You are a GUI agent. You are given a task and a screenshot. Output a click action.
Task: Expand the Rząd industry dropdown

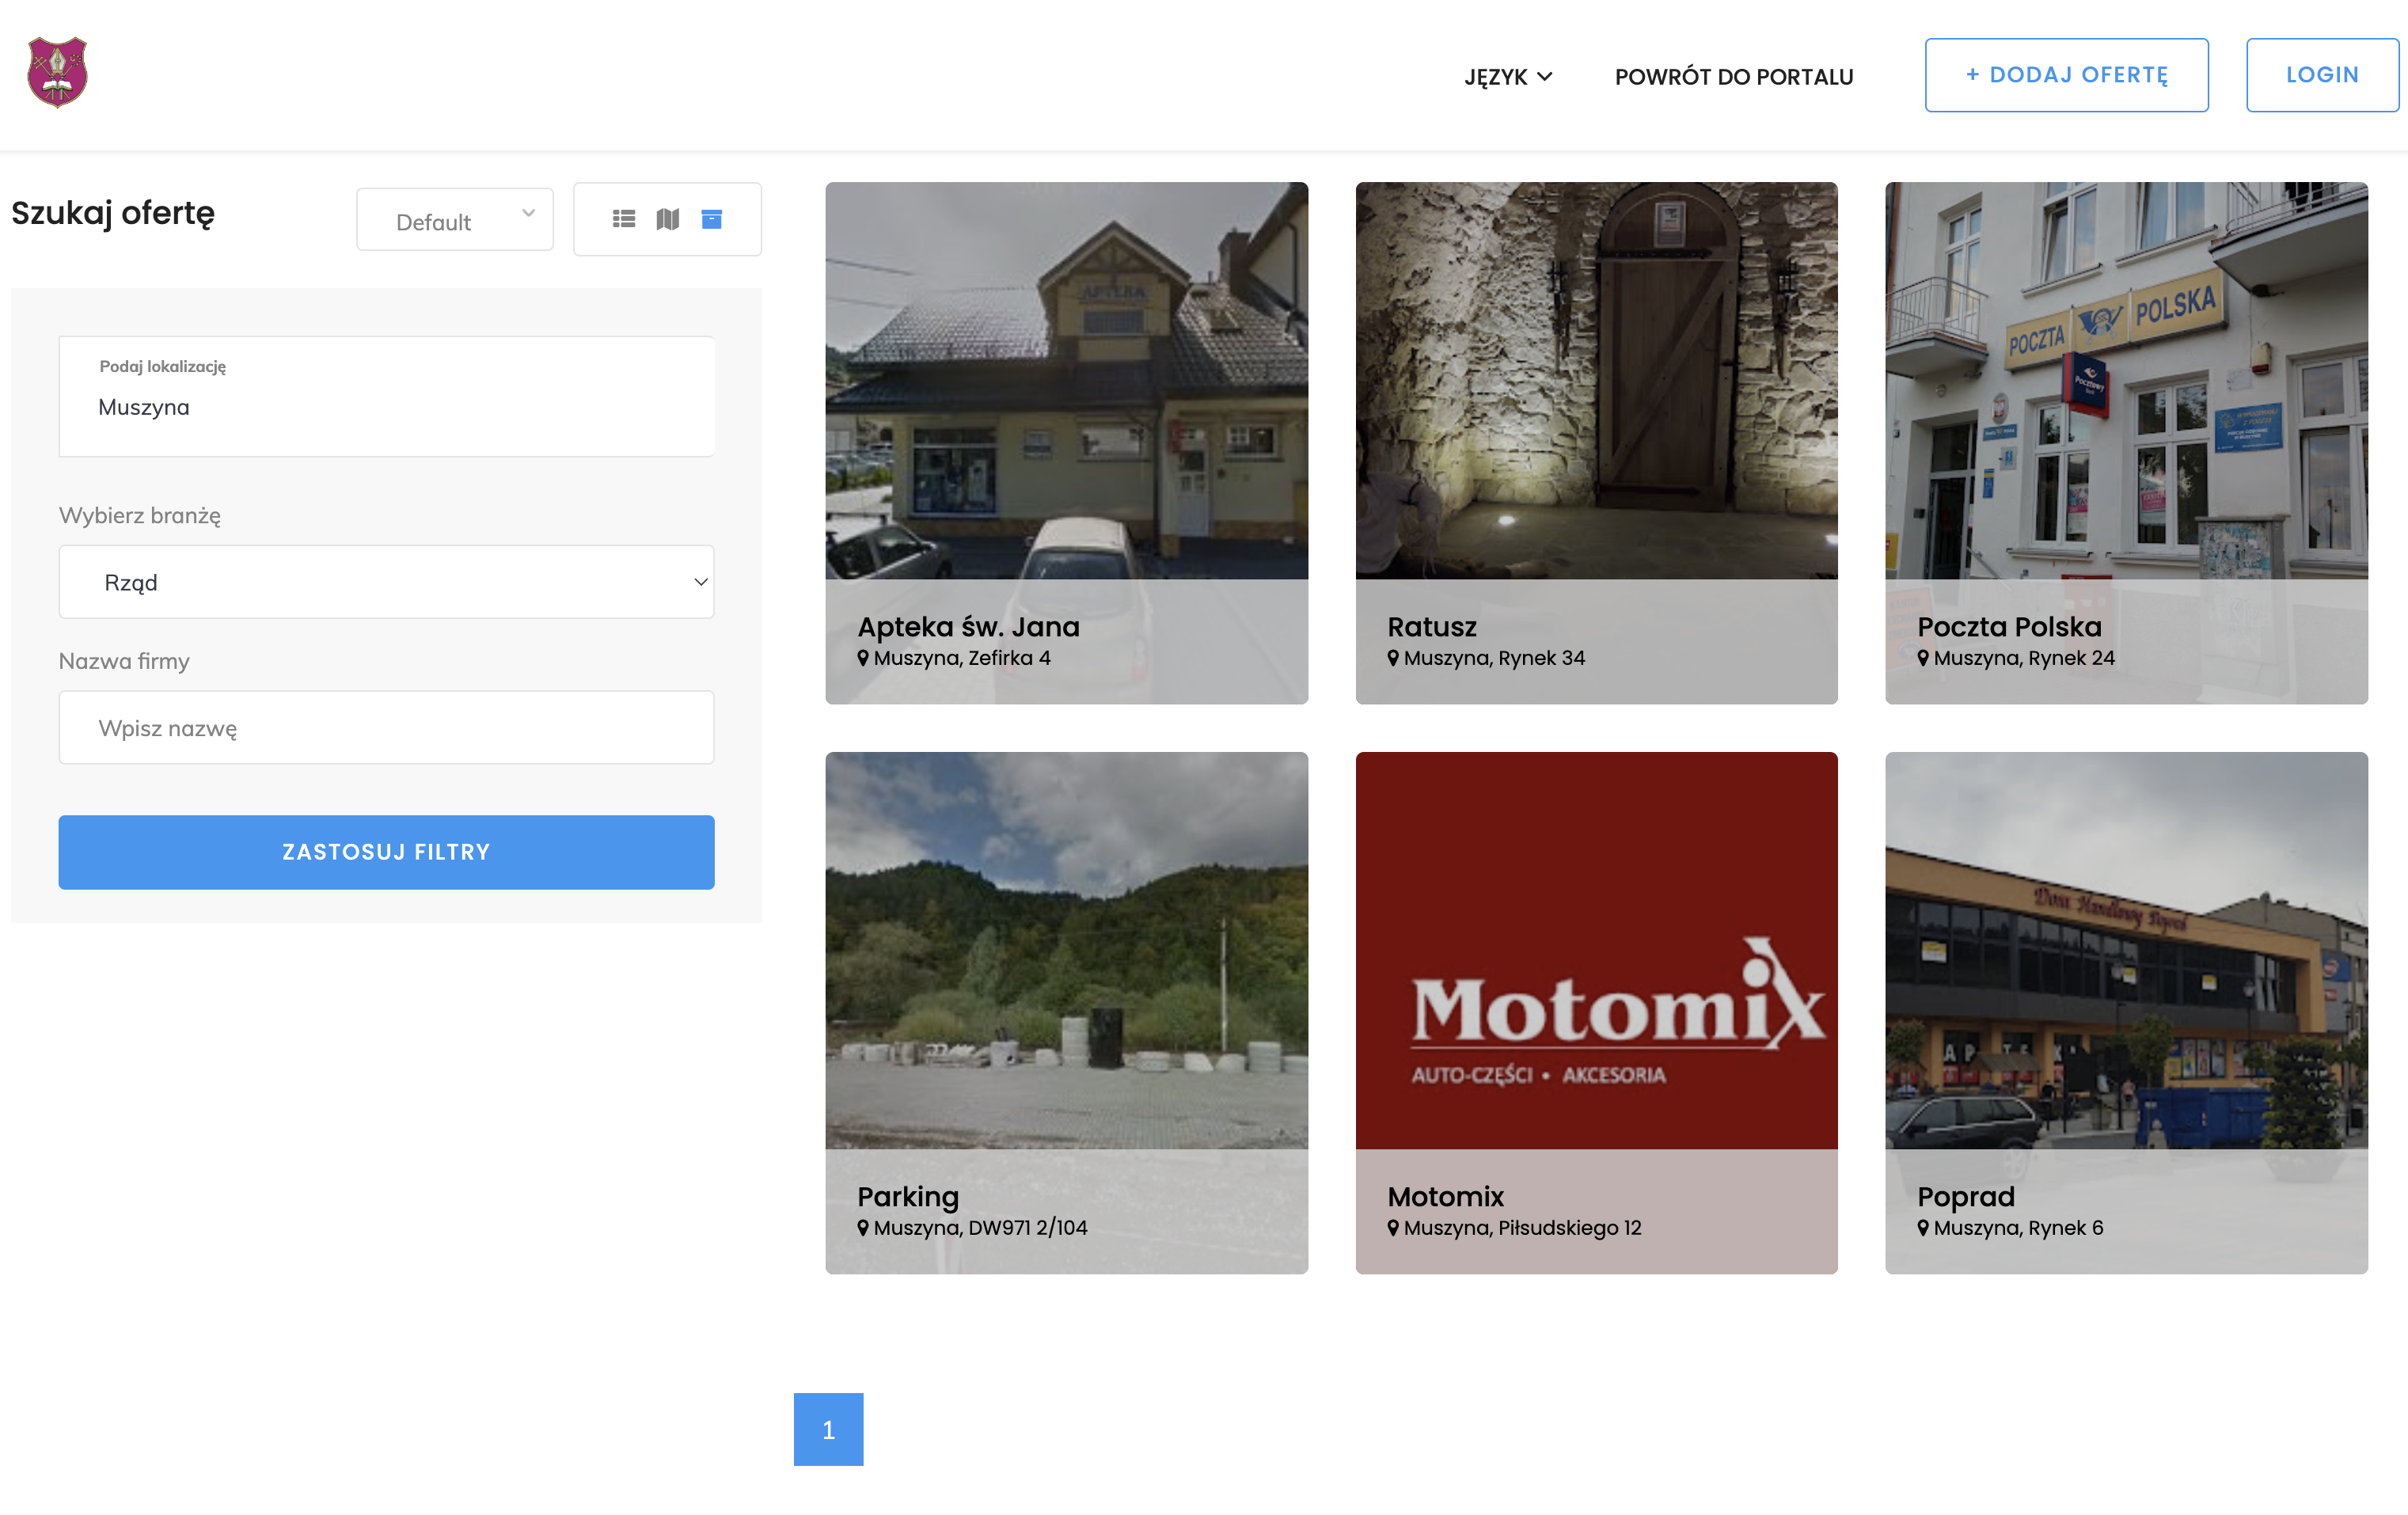pos(386,582)
